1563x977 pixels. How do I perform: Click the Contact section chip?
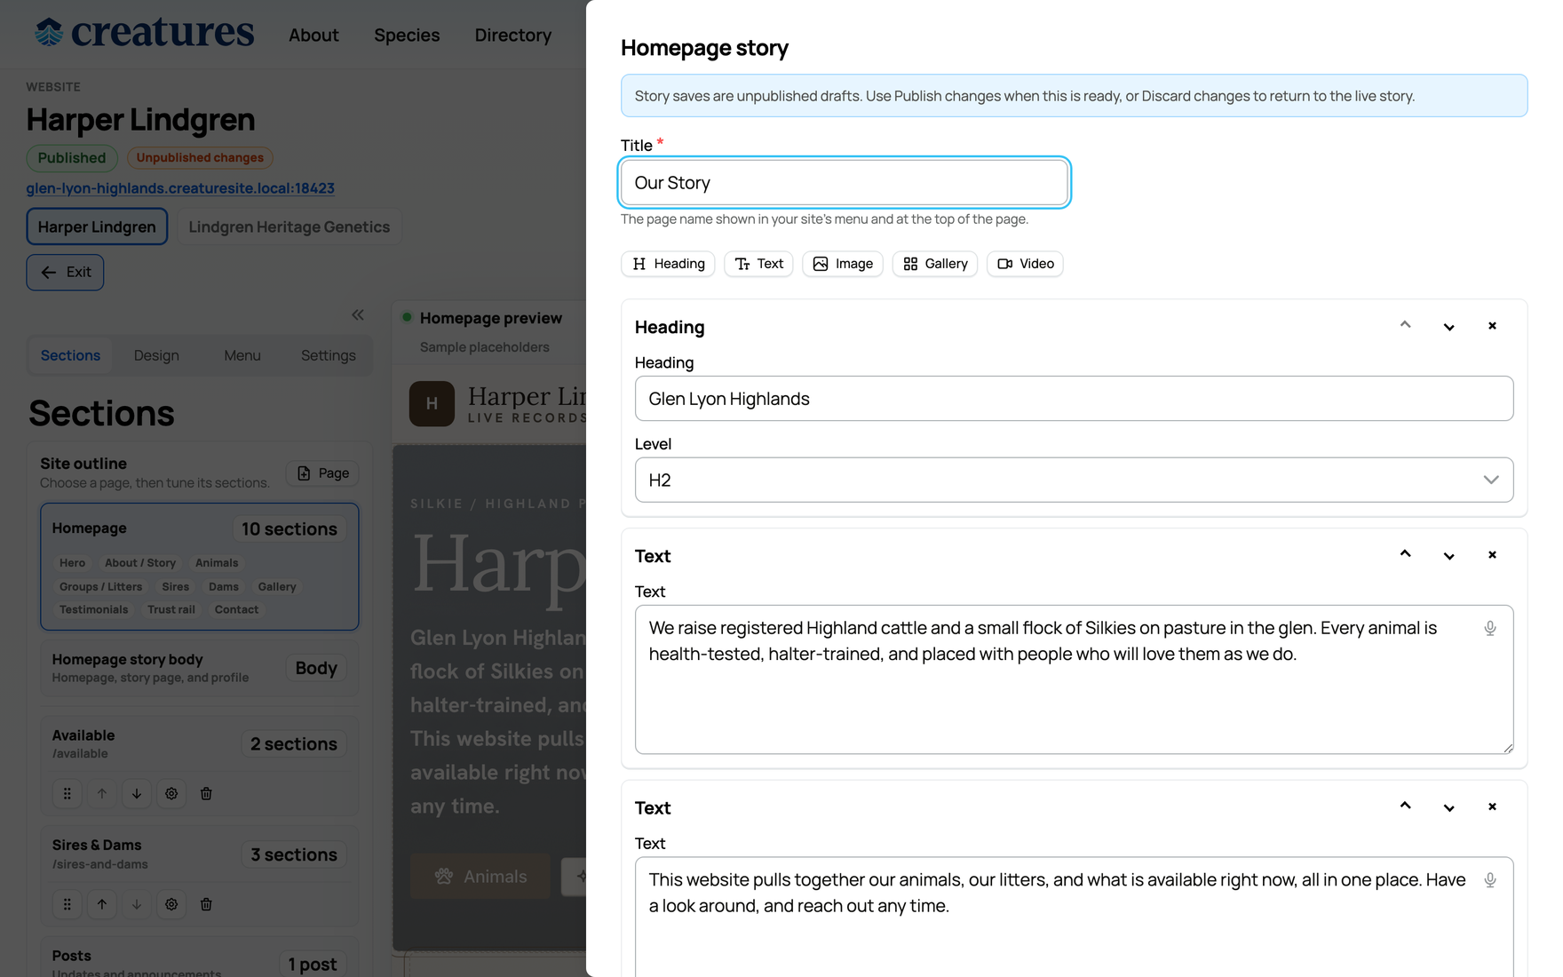[x=236, y=610]
